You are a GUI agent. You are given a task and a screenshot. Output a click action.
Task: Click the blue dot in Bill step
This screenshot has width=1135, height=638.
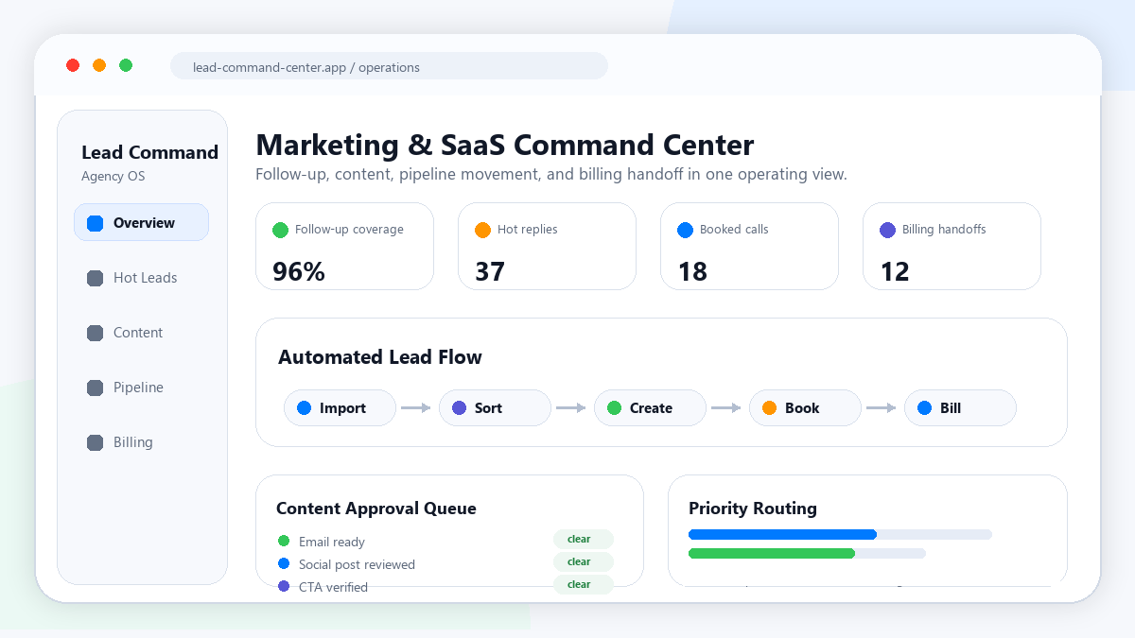click(924, 408)
